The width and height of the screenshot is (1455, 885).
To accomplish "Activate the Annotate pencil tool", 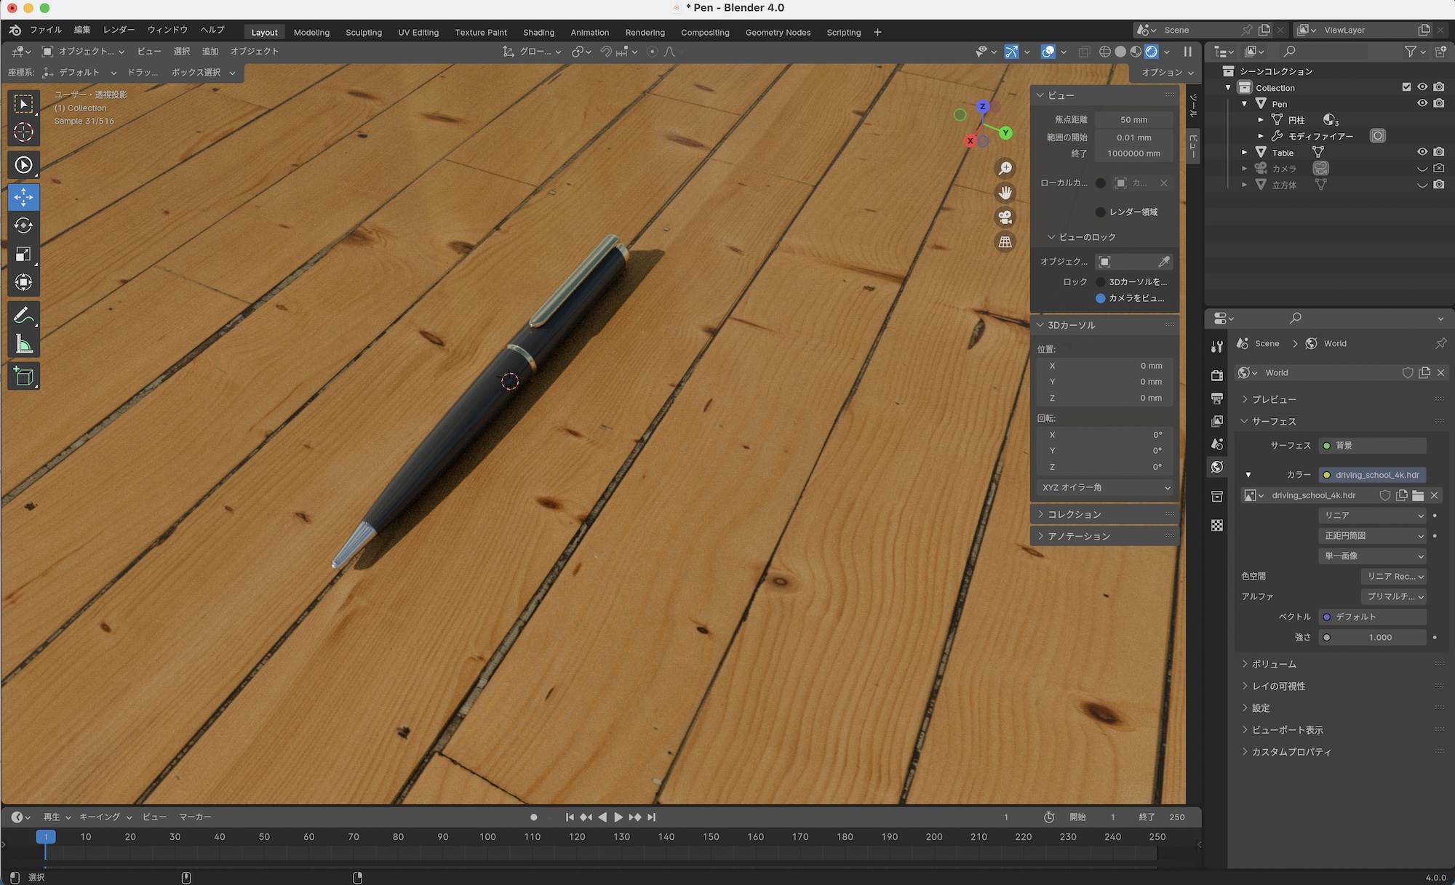I will (x=23, y=315).
